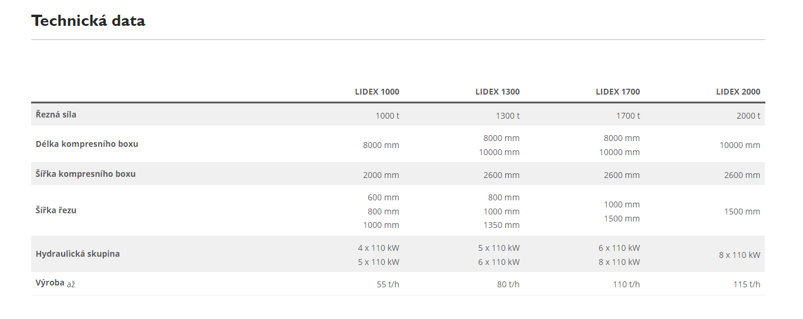This screenshot has width=803, height=319.
Task: Click the 1700 t cutting force value
Action: [628, 116]
